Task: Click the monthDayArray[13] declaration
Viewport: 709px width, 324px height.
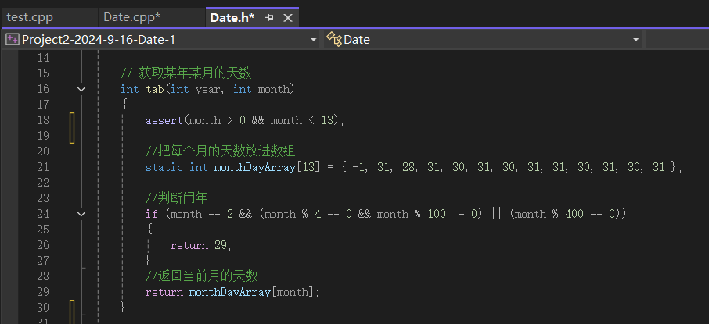Action: [265, 167]
